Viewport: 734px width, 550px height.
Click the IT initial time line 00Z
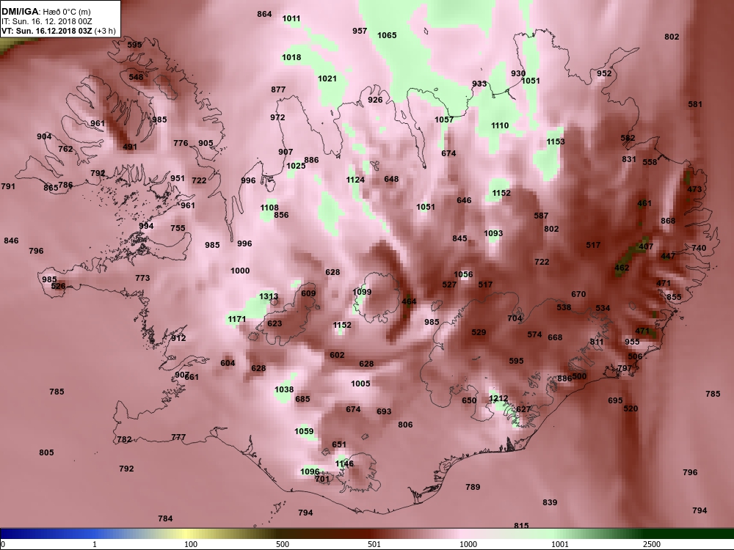coord(45,21)
